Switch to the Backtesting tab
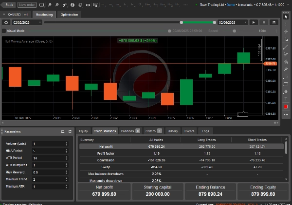 44,15
